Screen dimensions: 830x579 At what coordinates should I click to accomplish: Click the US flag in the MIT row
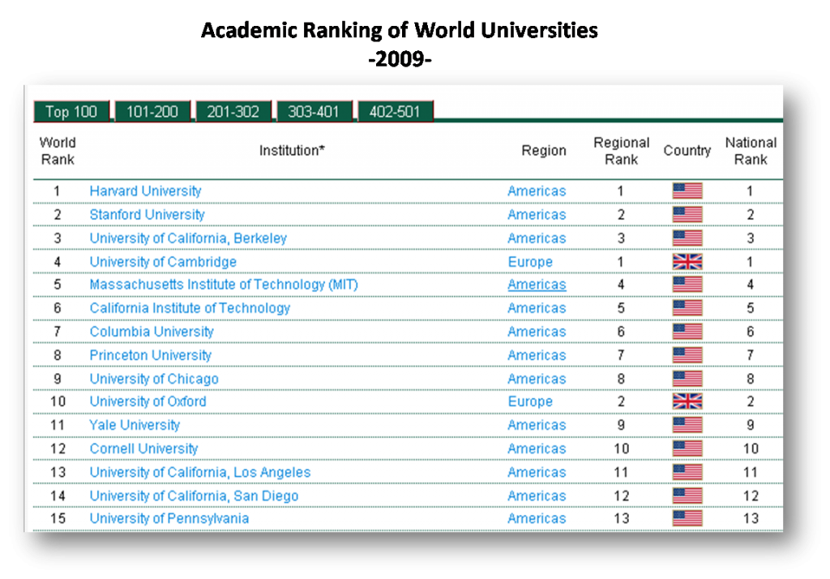687,285
